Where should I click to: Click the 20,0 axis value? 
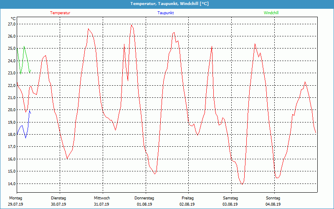pos(12,110)
